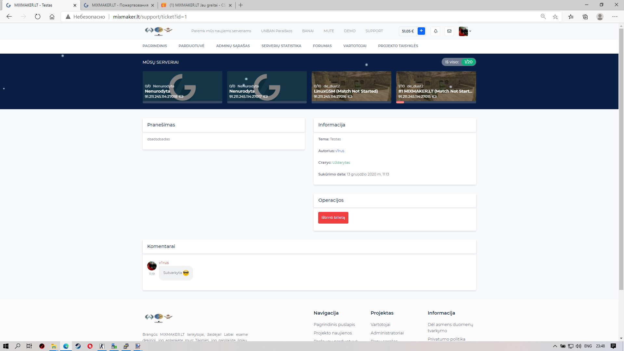Go back to previous browser page
This screenshot has height=351, width=624.
point(9,17)
